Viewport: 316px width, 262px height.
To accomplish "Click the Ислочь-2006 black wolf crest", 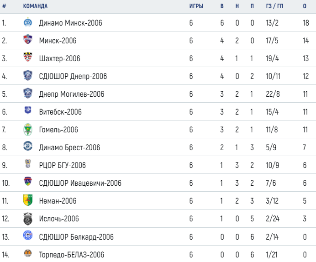I will [x=28, y=219].
